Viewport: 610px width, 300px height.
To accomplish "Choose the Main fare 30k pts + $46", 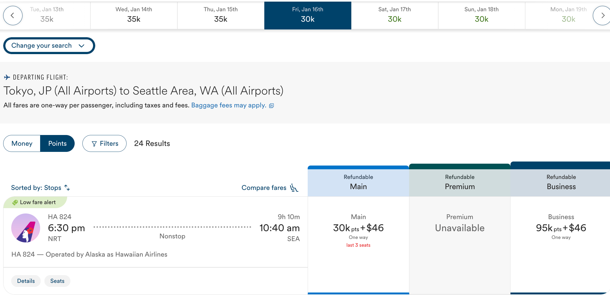I will pos(358,228).
